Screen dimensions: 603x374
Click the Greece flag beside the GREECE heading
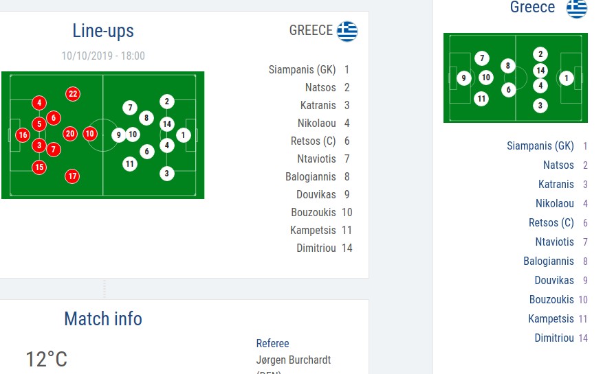pyautogui.click(x=347, y=32)
